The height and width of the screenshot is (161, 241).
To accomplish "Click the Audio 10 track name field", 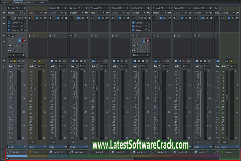I will coord(162,152).
